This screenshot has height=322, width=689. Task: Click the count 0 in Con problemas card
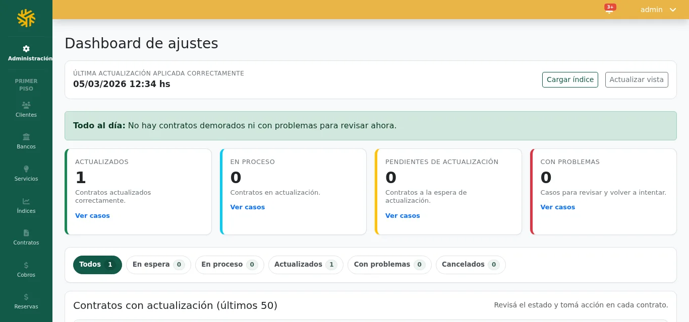click(x=546, y=178)
